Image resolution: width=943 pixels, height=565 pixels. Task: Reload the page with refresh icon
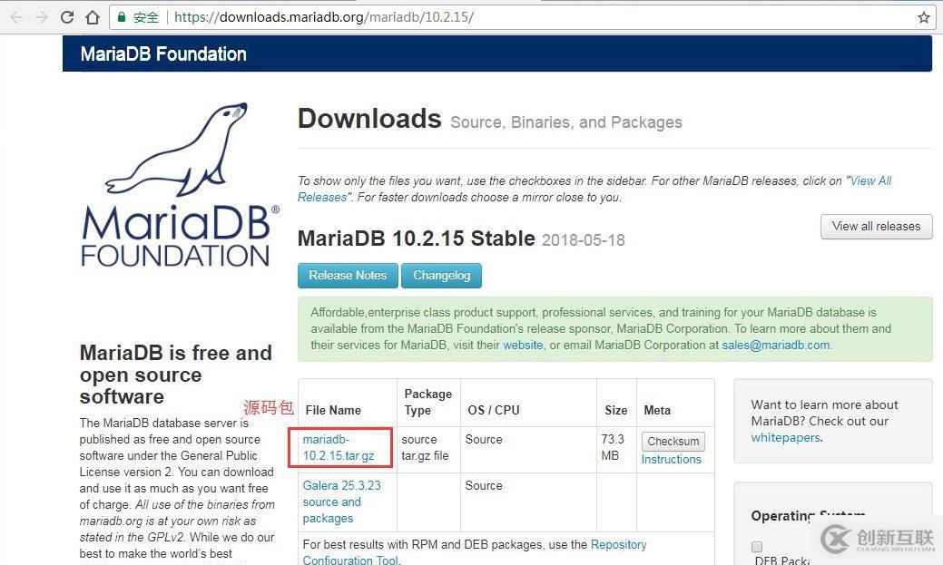coord(67,17)
